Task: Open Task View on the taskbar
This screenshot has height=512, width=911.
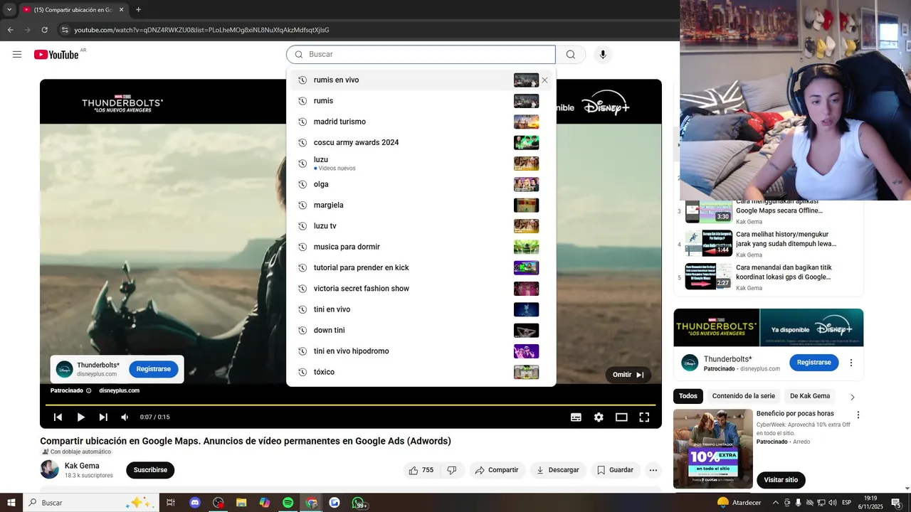Action: click(x=171, y=503)
